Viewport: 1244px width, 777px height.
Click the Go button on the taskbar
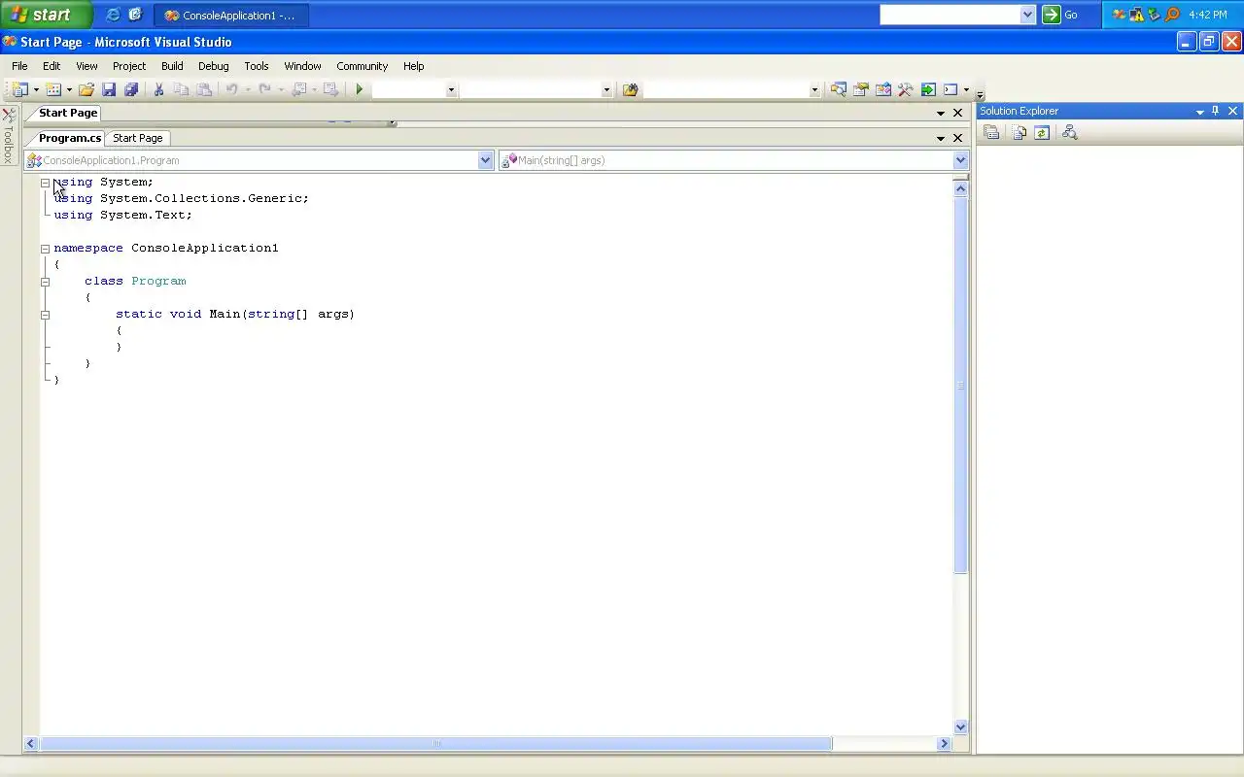pyautogui.click(x=1060, y=15)
